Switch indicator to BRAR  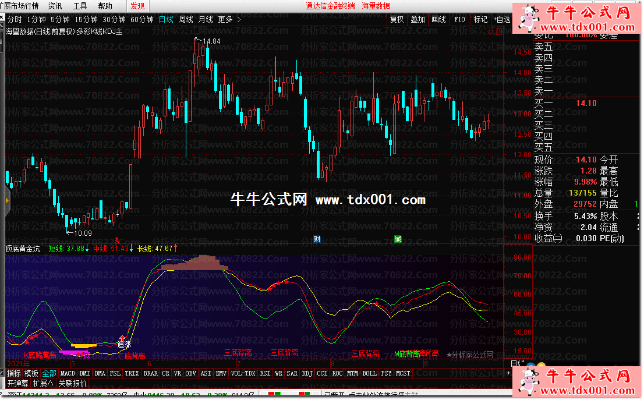click(x=150, y=373)
